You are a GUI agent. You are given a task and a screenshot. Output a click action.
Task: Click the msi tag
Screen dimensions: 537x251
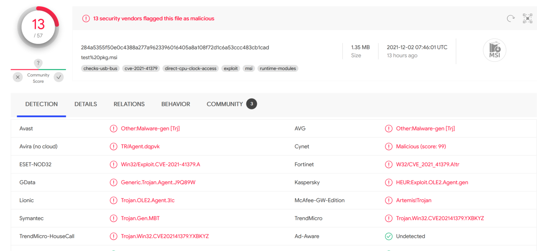point(249,68)
